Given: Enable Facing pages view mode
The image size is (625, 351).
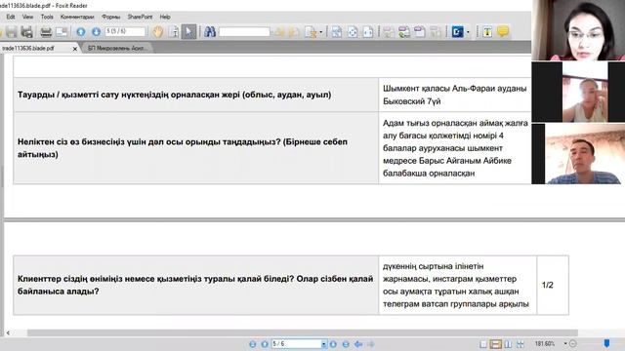Looking at the screenshot, I should [x=508, y=344].
